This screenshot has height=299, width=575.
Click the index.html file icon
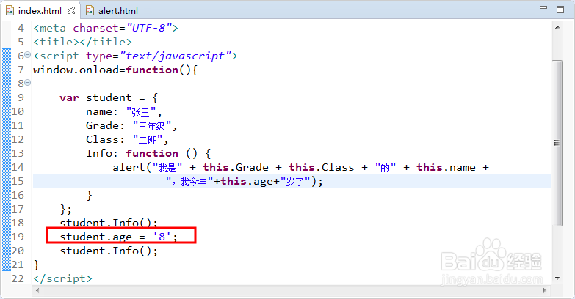point(10,10)
